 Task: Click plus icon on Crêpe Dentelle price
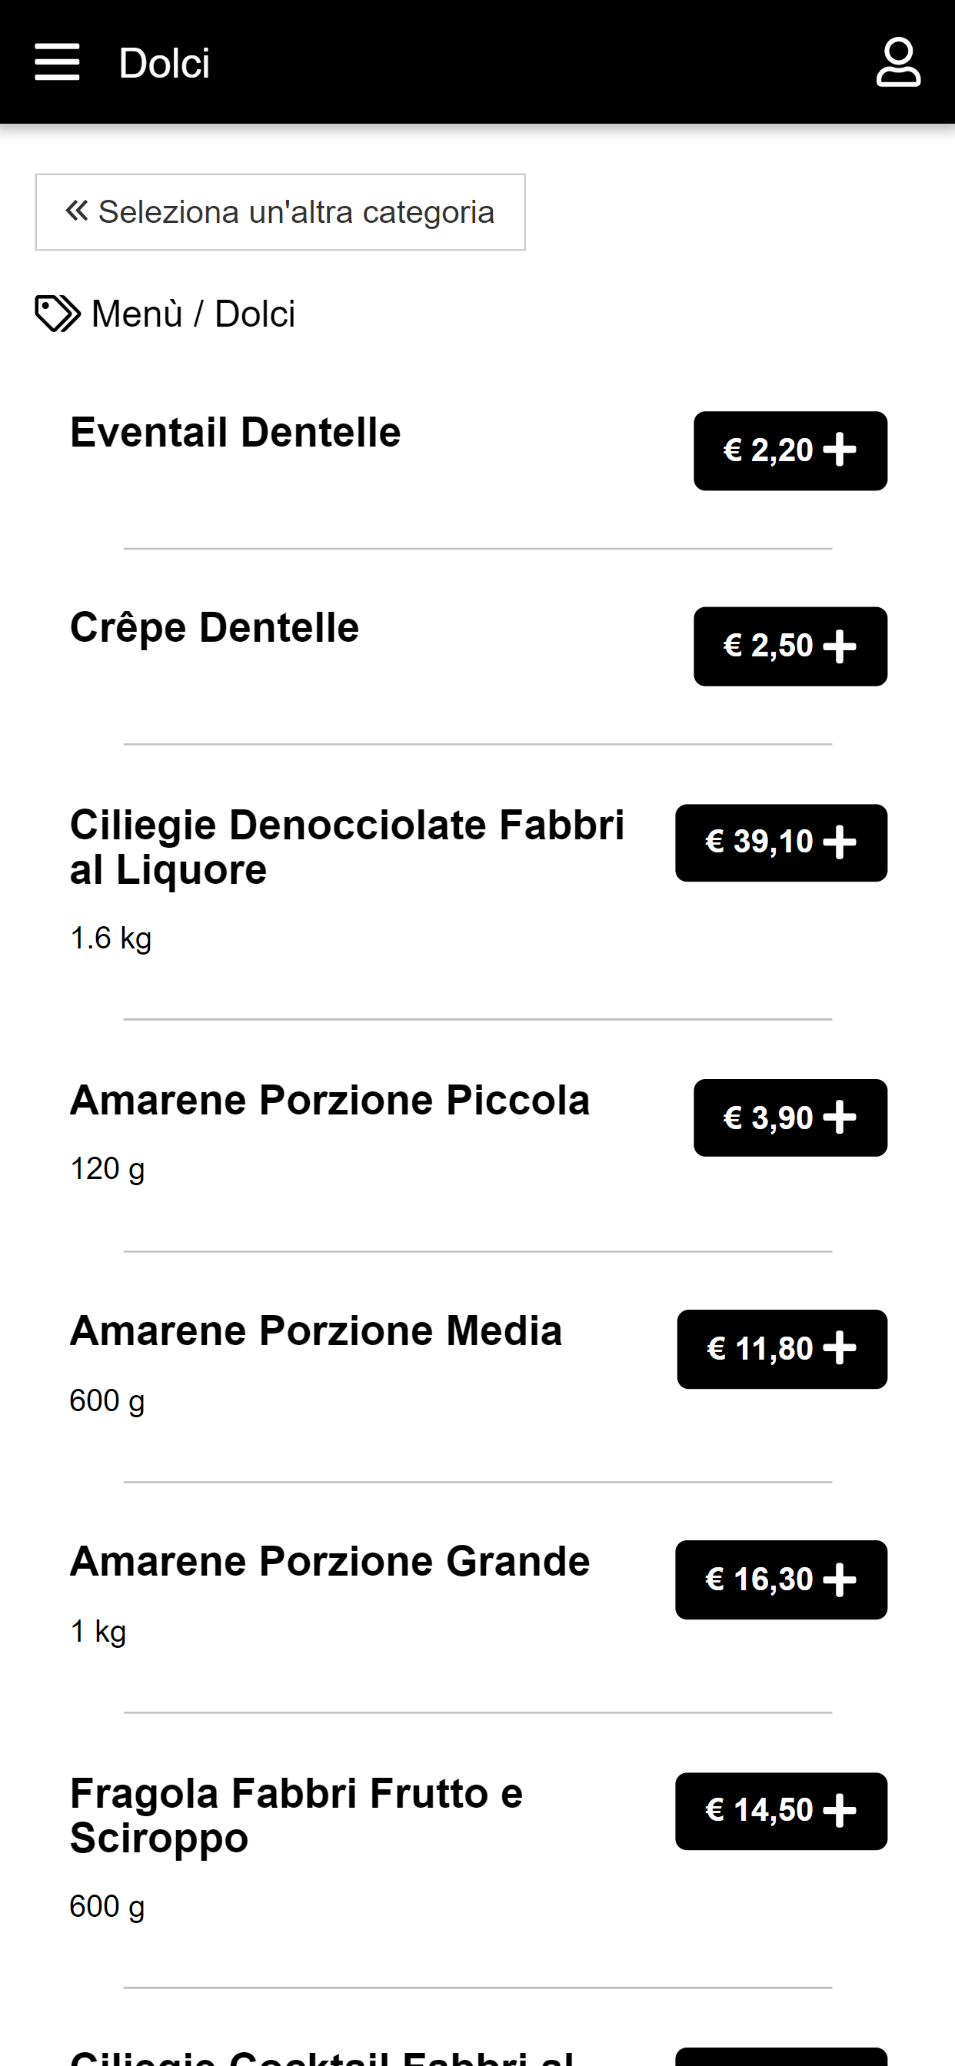click(x=840, y=646)
